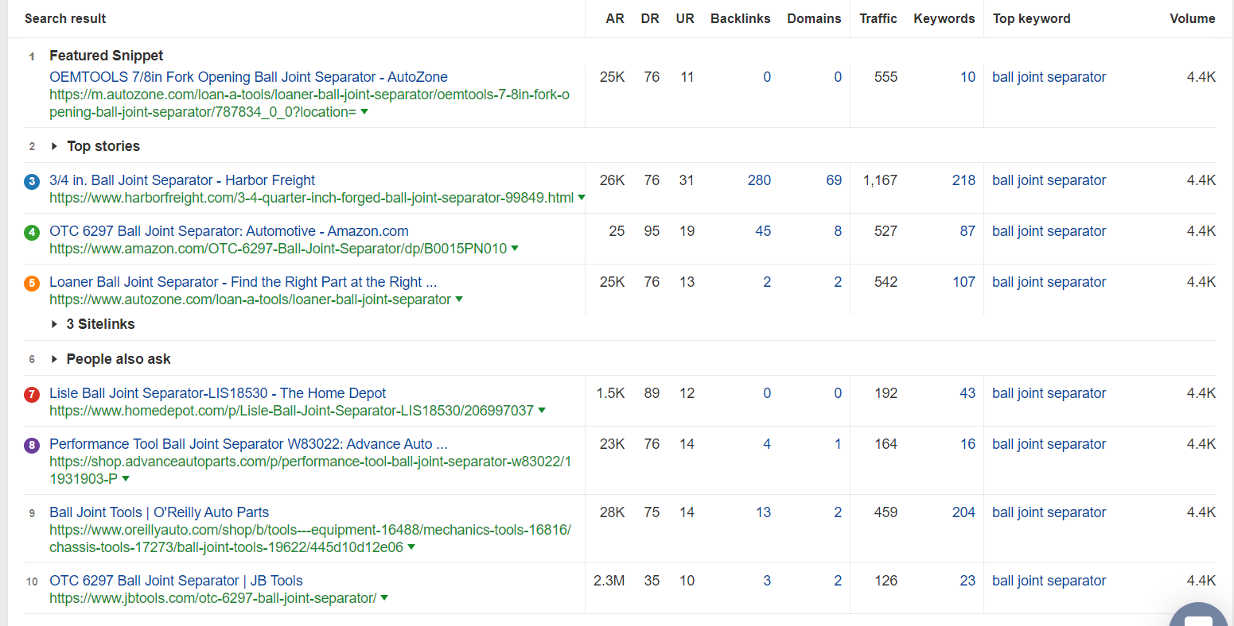Click O'Reilly keywords count 204

click(x=963, y=512)
